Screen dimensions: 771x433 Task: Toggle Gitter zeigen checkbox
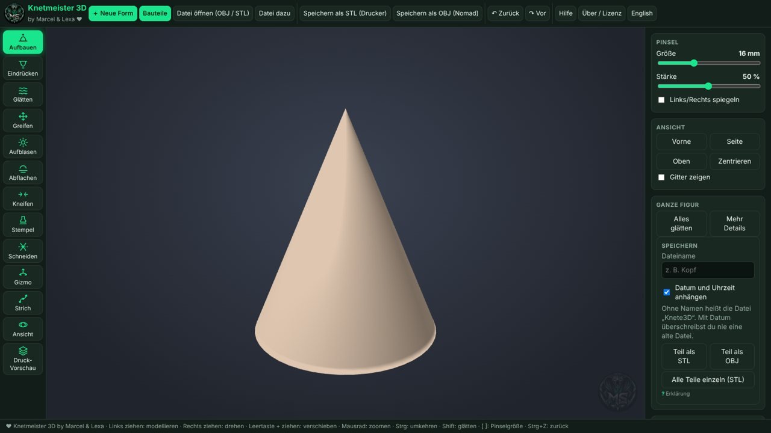(661, 177)
